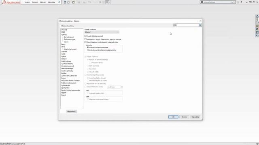Click the magnifier in command search box
Image resolution: width=259 pixels, height=145 pixels.
pos(232,2)
